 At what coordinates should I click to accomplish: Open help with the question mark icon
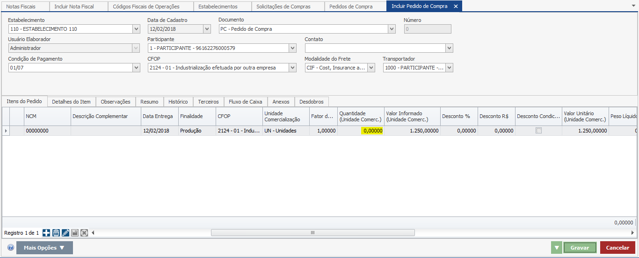[x=10, y=248]
